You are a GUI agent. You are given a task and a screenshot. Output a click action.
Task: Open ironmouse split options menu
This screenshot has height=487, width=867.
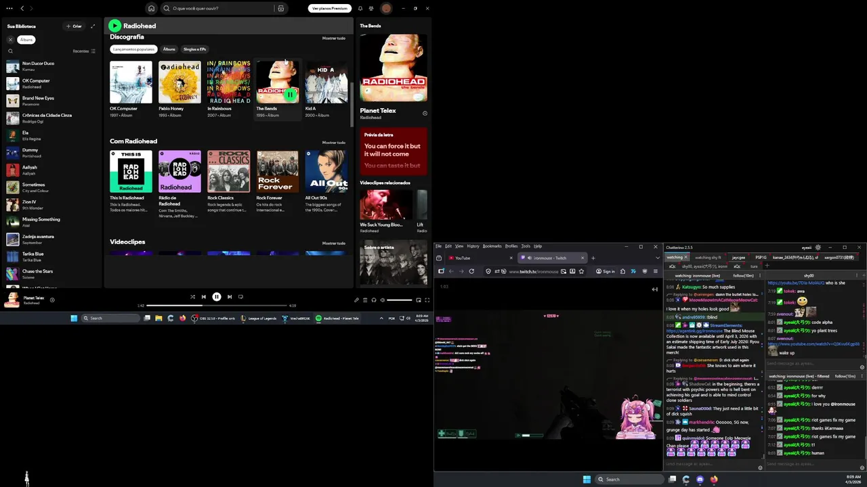point(759,276)
